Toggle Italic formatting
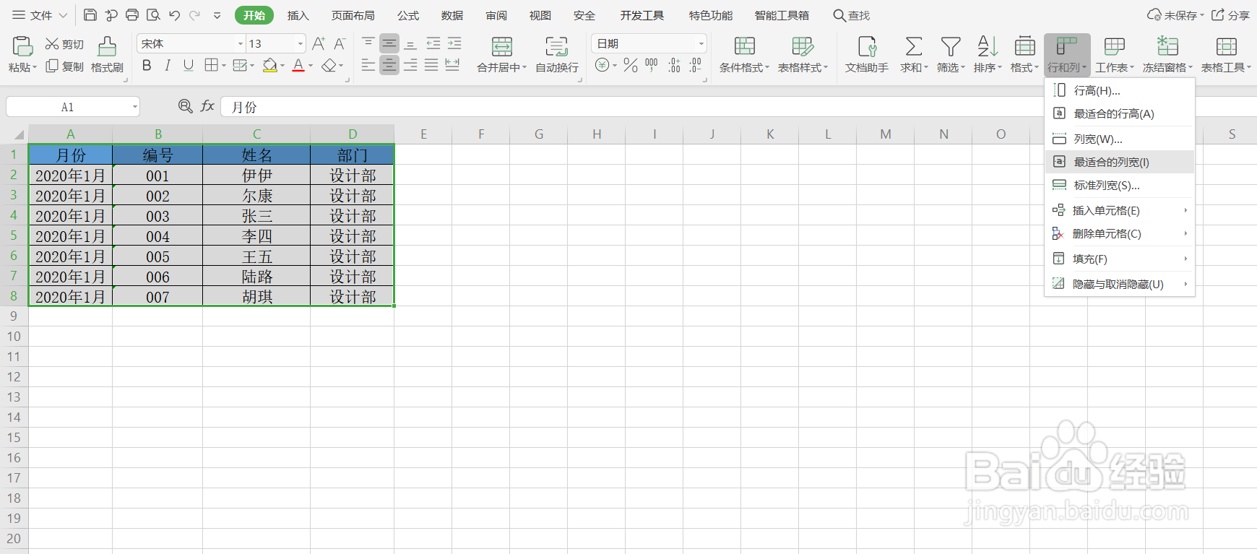Screen dimensions: 1257x554 coord(168,66)
